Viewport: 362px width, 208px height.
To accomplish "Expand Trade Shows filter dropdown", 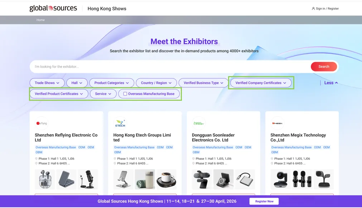I will [47, 83].
